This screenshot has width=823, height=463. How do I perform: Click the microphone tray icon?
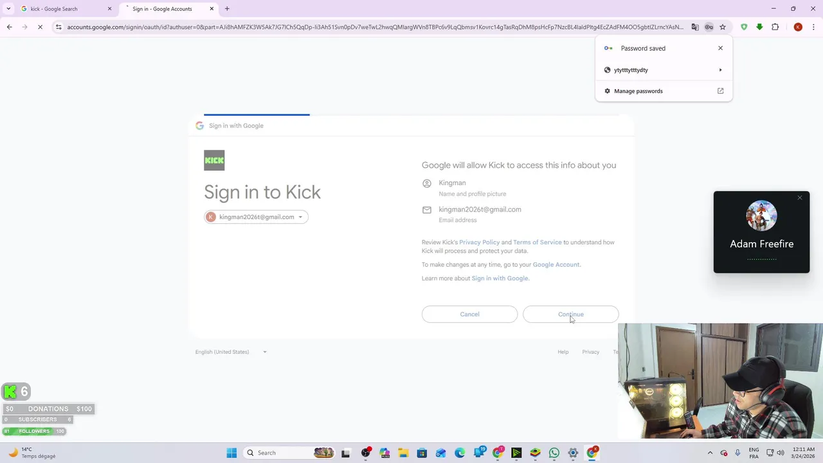click(737, 453)
